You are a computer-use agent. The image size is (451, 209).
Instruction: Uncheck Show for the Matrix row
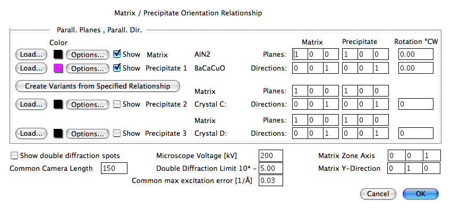point(117,54)
